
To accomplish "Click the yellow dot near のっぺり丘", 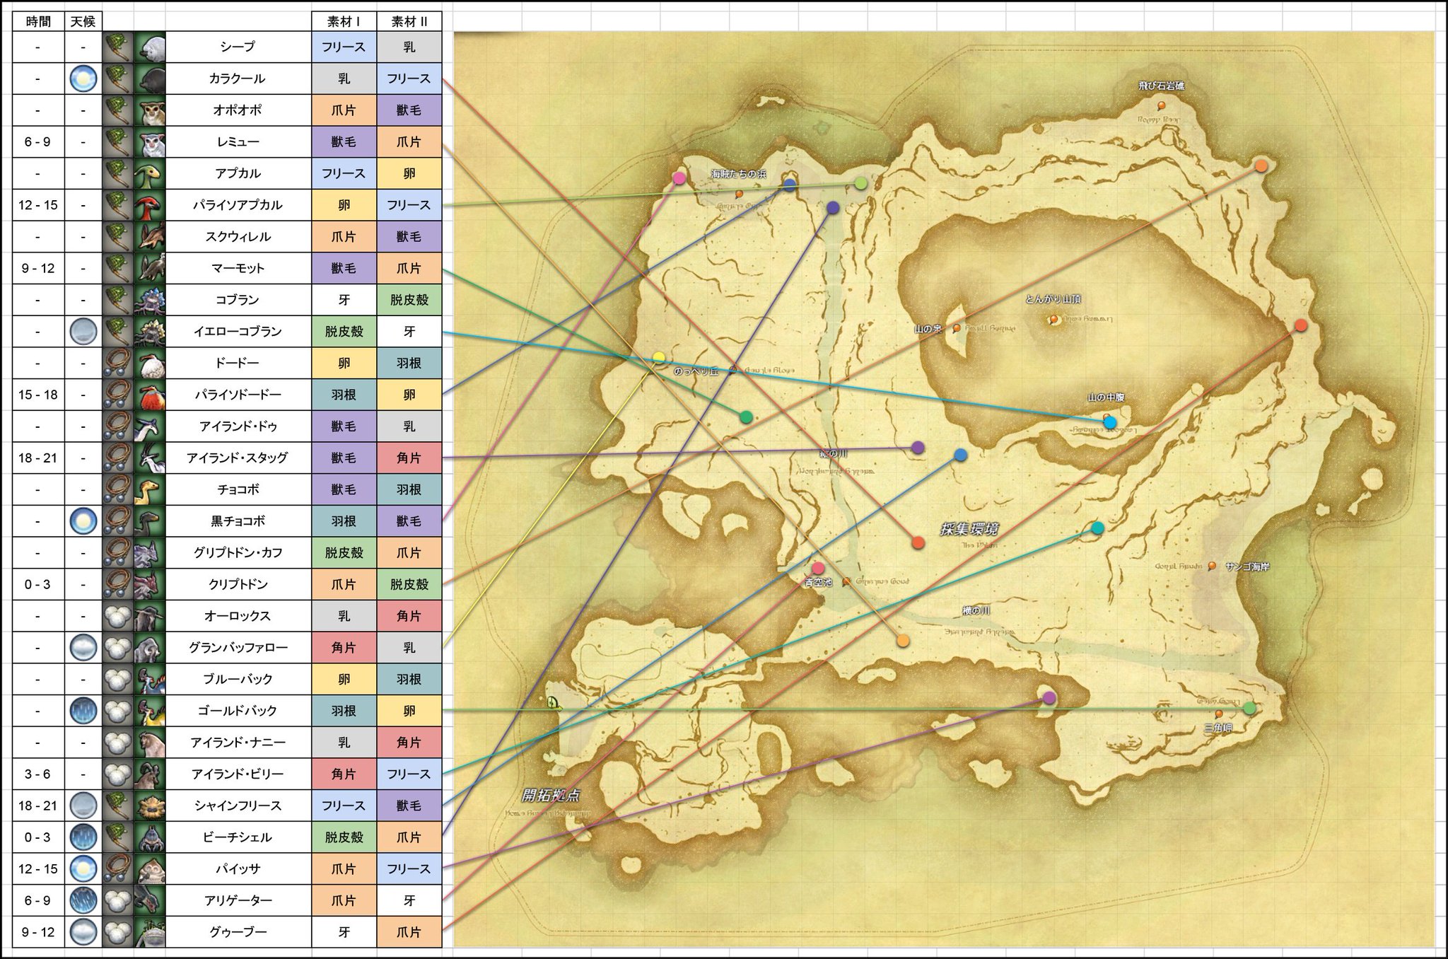I will click(659, 358).
